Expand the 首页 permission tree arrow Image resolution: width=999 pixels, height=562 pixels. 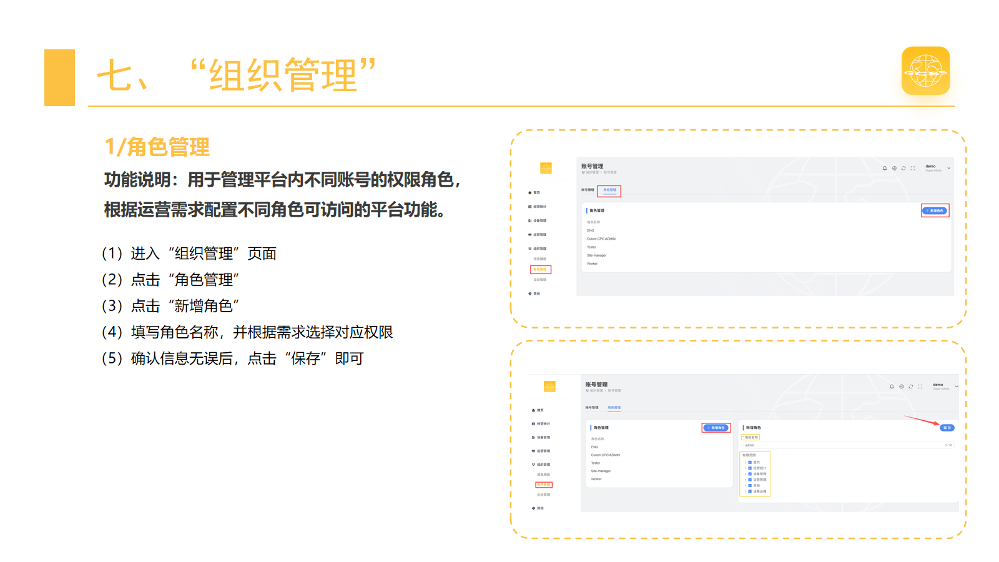(x=746, y=463)
